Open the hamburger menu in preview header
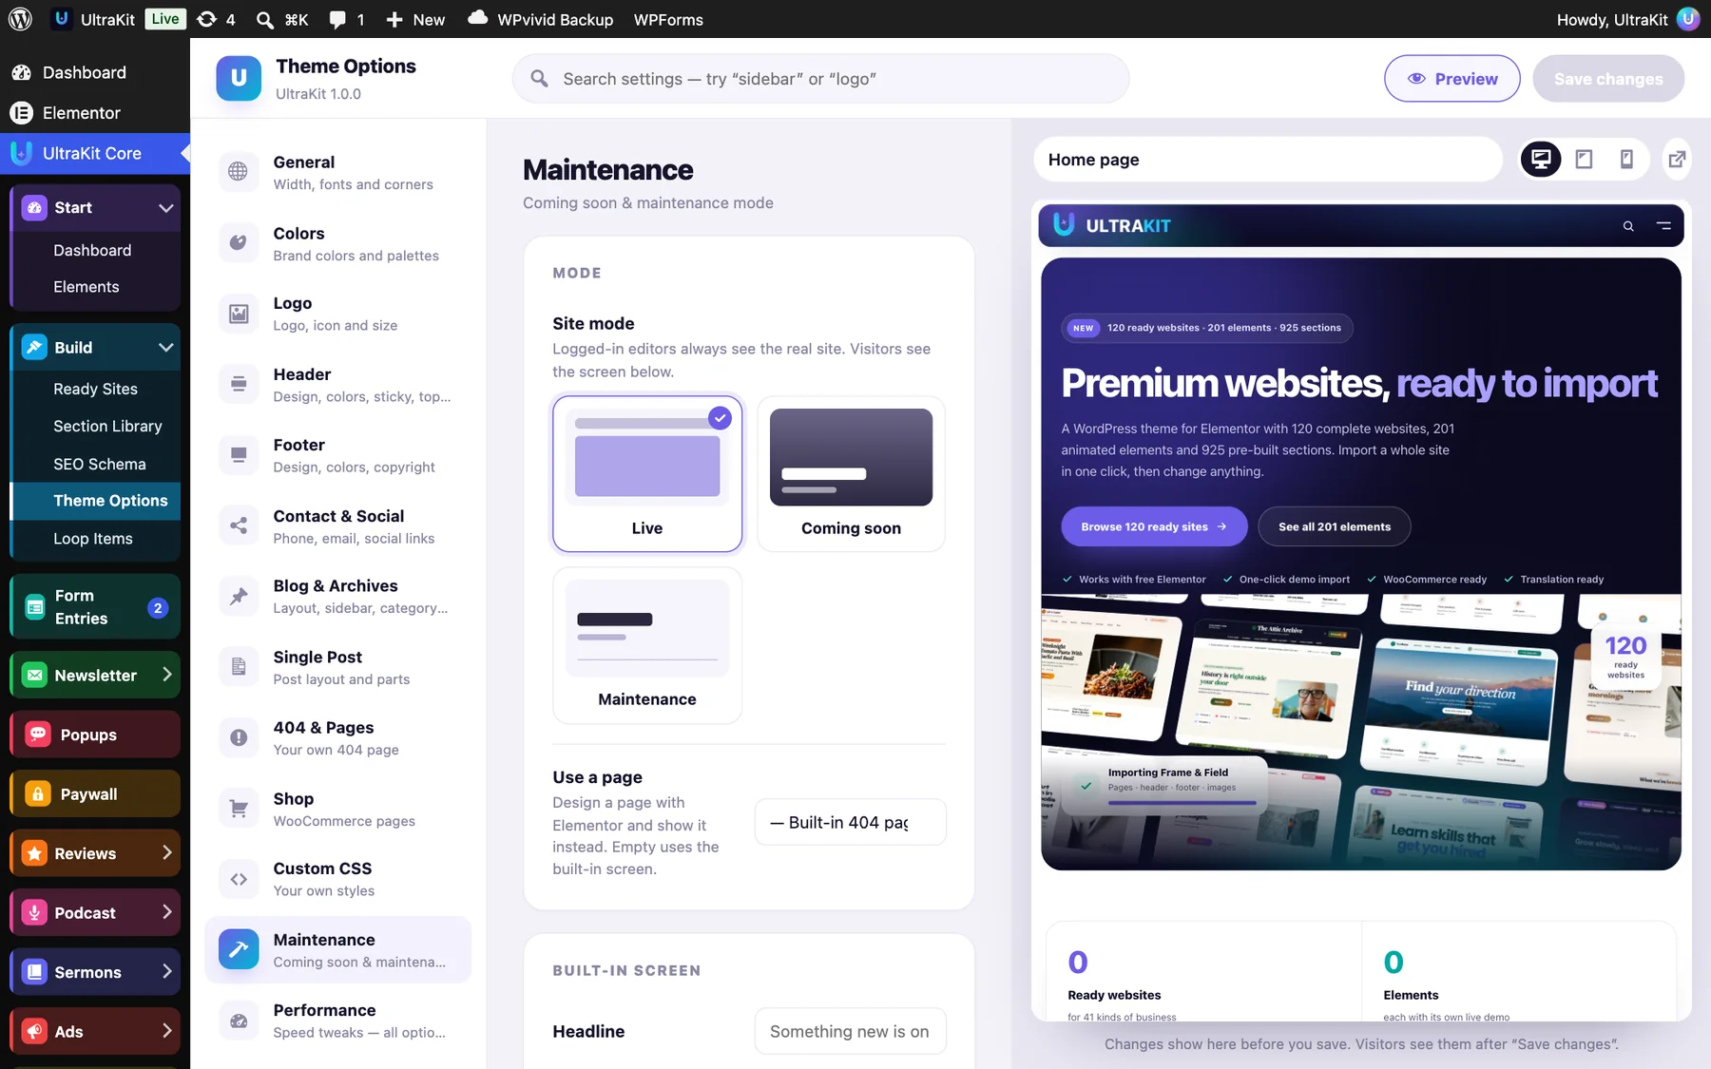 (1663, 226)
